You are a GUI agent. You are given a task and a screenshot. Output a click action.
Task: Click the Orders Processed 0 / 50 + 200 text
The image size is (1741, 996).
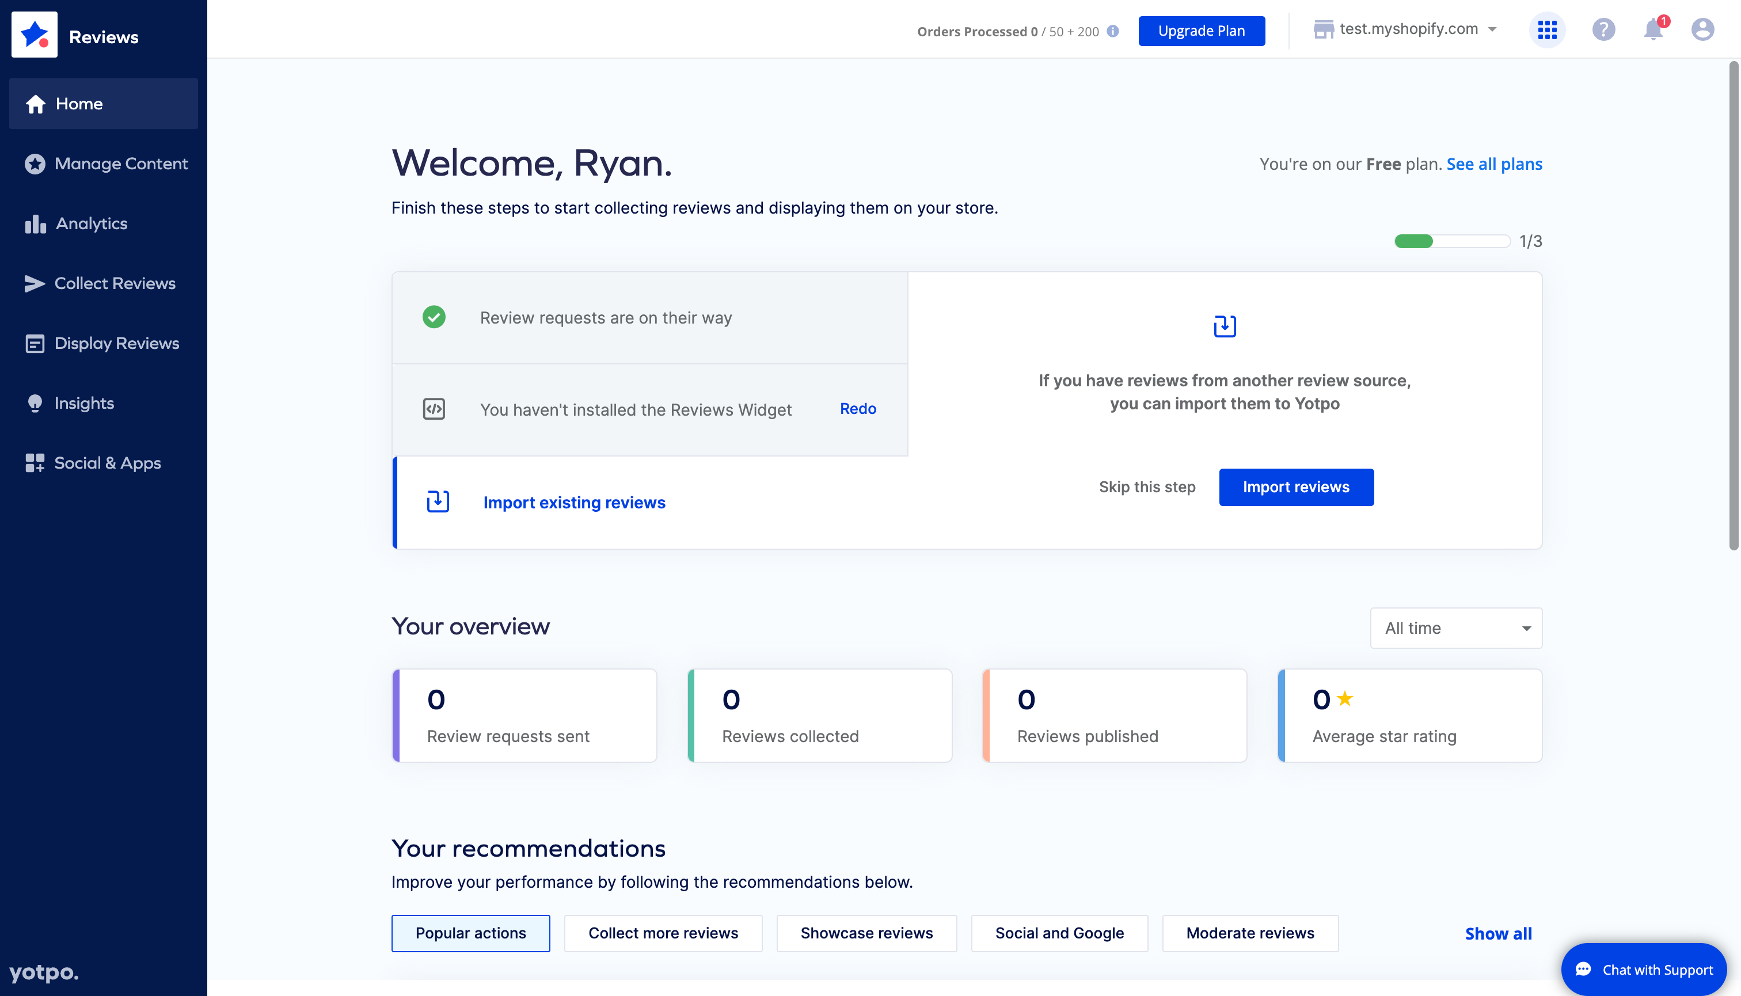coord(1008,32)
